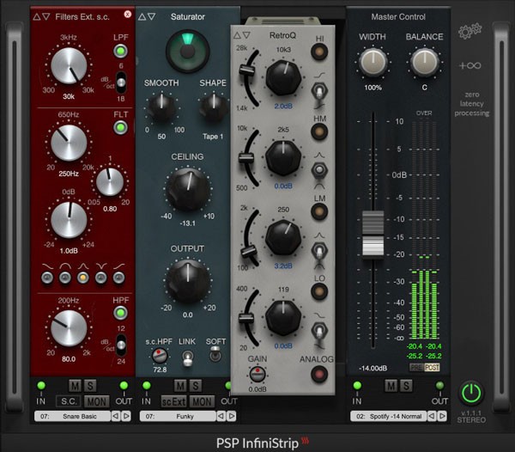Viewport: 515px width, 452px height.
Task: Toggle the HPF filter enable LED
Action: coord(121,315)
